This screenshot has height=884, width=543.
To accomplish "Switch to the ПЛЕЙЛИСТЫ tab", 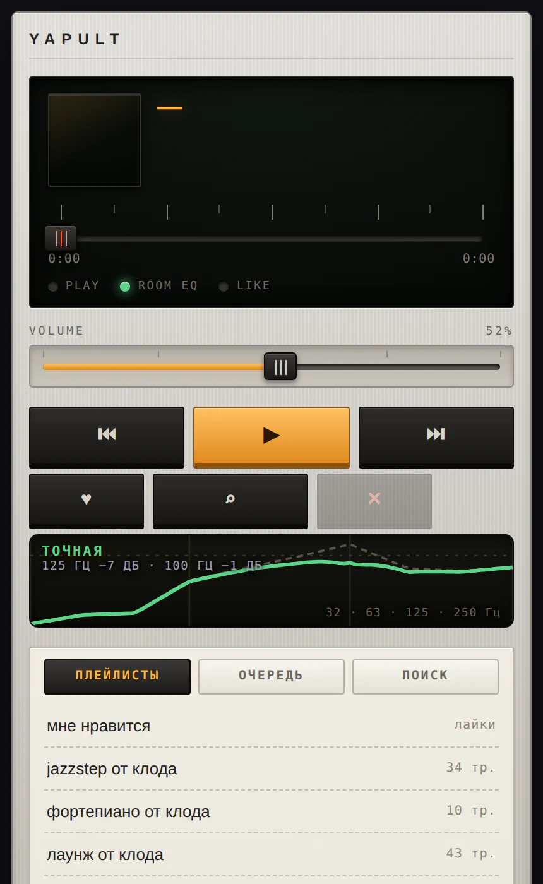I will [x=117, y=676].
